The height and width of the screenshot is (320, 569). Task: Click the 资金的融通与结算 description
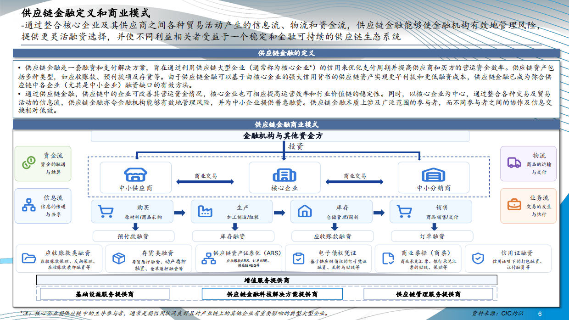[53, 168]
